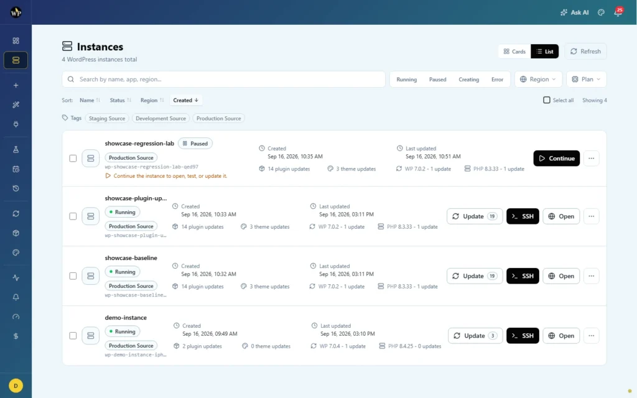Open the activity pulse icon in sidebar
This screenshot has height=398, width=637.
(x=16, y=278)
